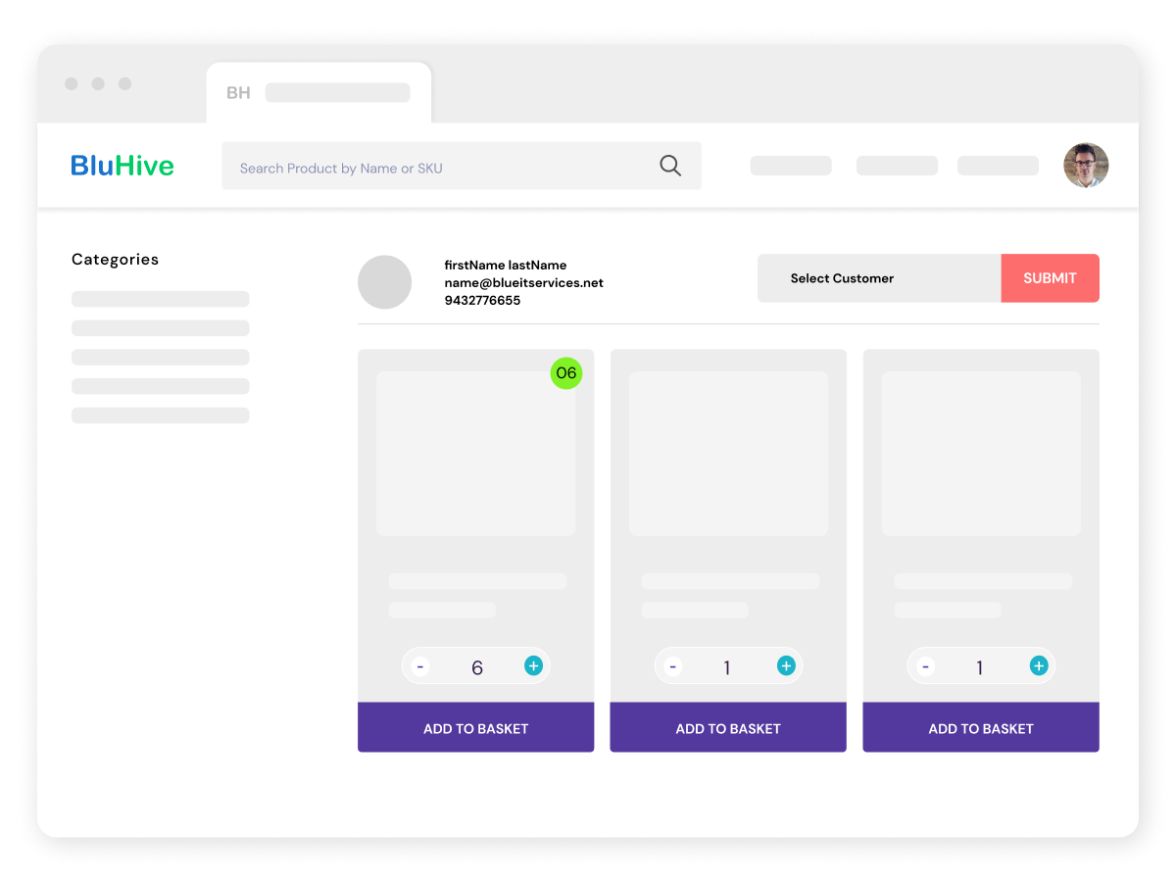The height and width of the screenshot is (882, 1176).
Task: Click ADD TO BASKET on third product
Action: (x=981, y=728)
